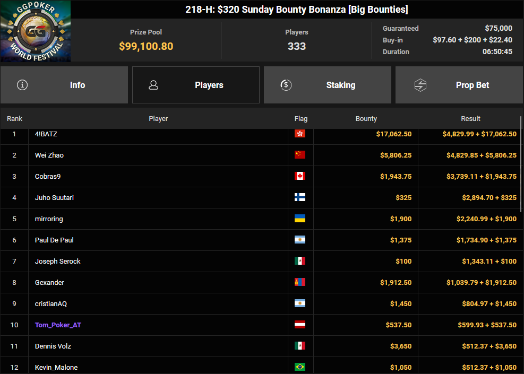Click the Buy-in value $97.60 + $200 + $22.40
The width and height of the screenshot is (524, 374).
coord(473,40)
